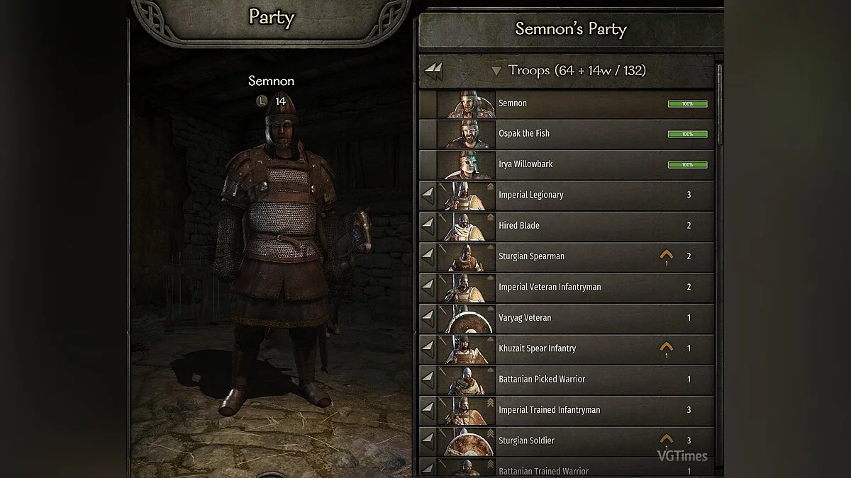Transfer Battanian Picked Warrior with arrow
851x478 pixels.
428,379
